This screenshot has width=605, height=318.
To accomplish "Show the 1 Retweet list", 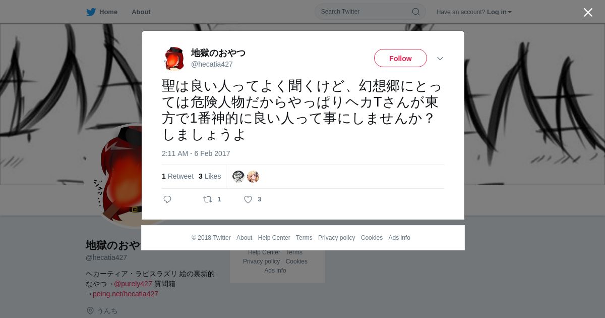I will pos(177,176).
